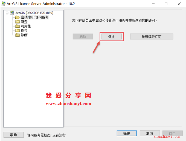Viewport: 186px width, 141px height.
Task: Open help with the 帮助 button
Action: pos(13,135)
